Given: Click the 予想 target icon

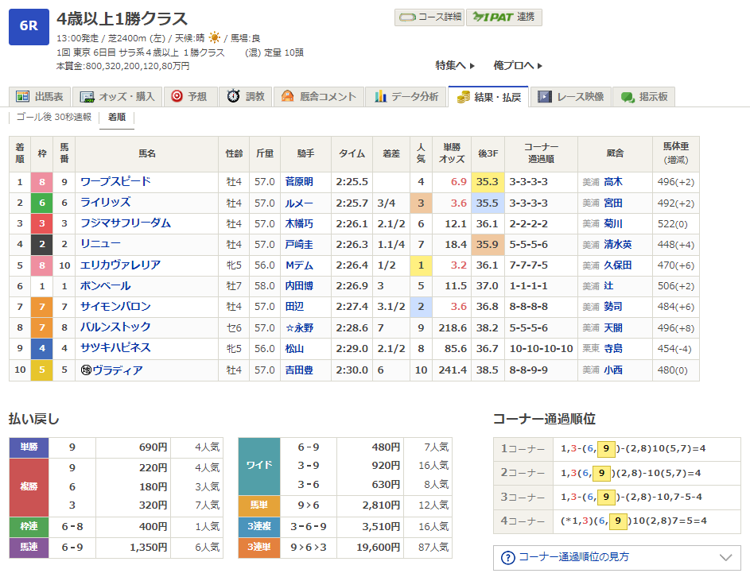Looking at the screenshot, I should coord(177,97).
